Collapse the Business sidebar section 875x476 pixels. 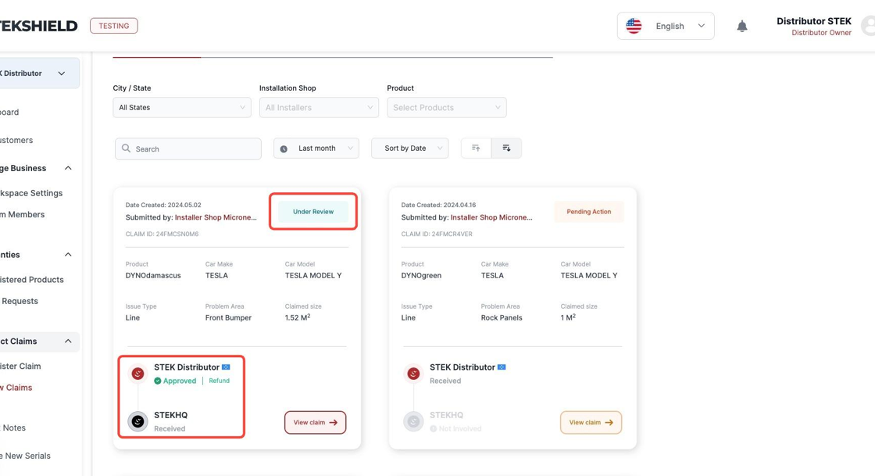click(x=68, y=168)
